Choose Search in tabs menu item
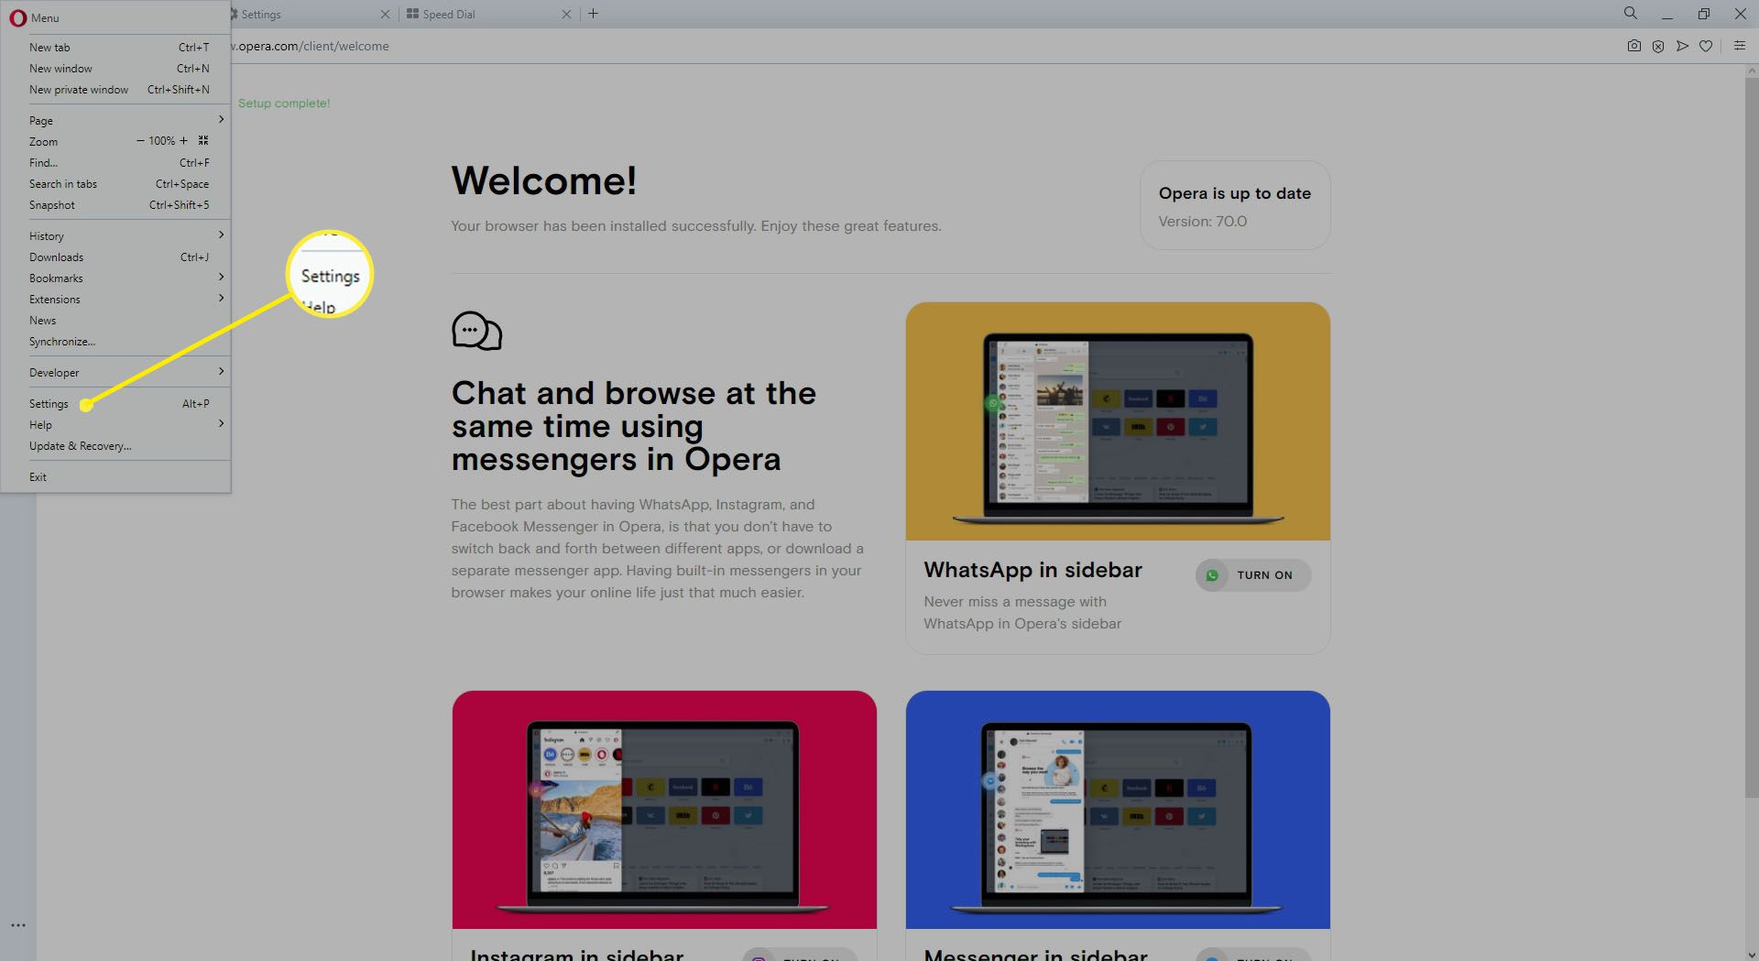This screenshot has width=1759, height=961. (115, 184)
